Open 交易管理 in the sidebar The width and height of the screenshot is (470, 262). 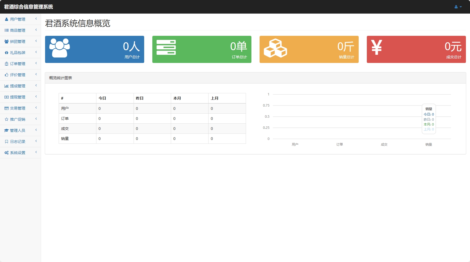[20, 108]
